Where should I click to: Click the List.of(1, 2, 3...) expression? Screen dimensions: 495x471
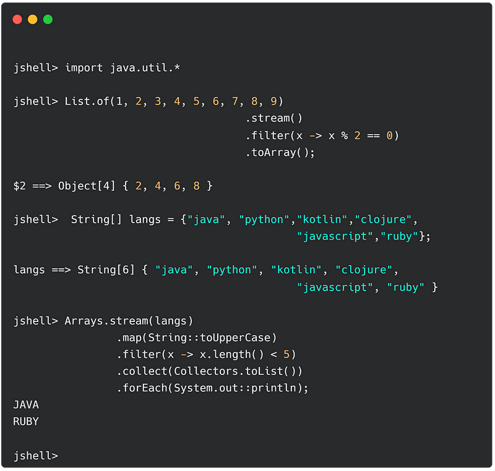click(x=174, y=101)
